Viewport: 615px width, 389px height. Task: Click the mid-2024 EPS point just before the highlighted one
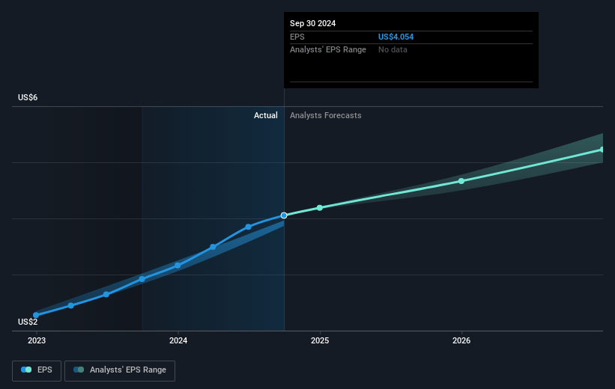(x=248, y=227)
